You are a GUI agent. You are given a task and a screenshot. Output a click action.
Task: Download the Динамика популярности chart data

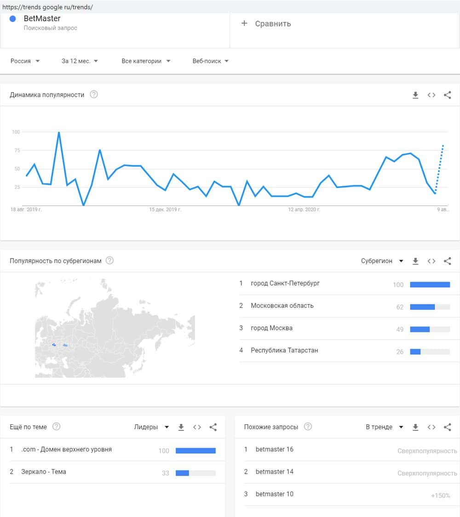tap(415, 95)
